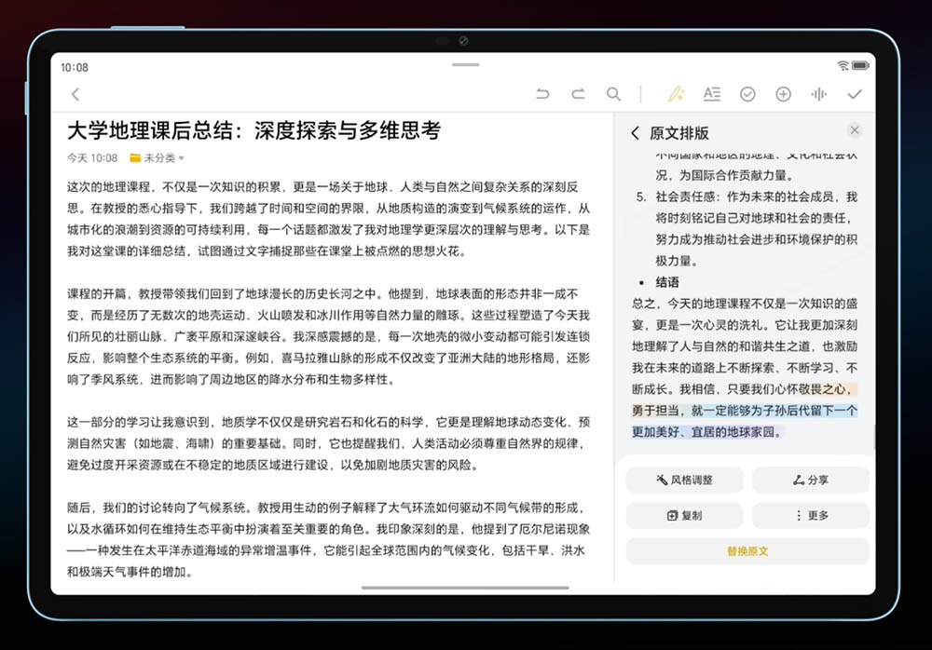Go back from the note editor
The height and width of the screenshot is (650, 932).
tap(75, 94)
